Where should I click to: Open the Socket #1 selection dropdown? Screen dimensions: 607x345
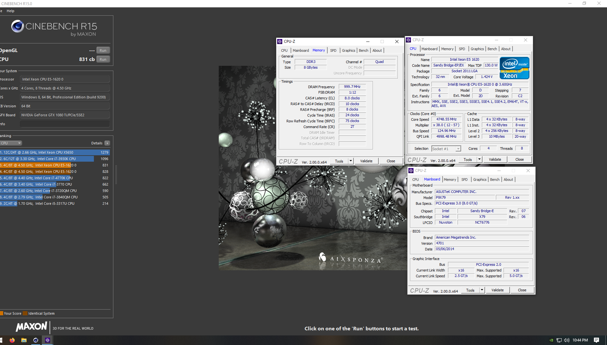(446, 149)
